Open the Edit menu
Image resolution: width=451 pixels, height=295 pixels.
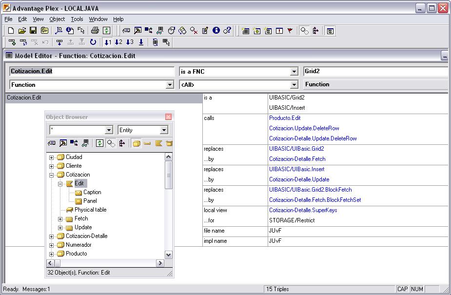(22, 19)
